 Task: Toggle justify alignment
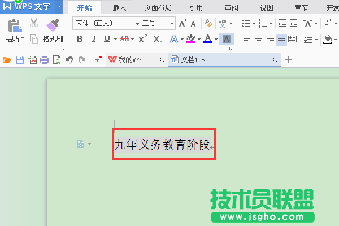(x=281, y=40)
